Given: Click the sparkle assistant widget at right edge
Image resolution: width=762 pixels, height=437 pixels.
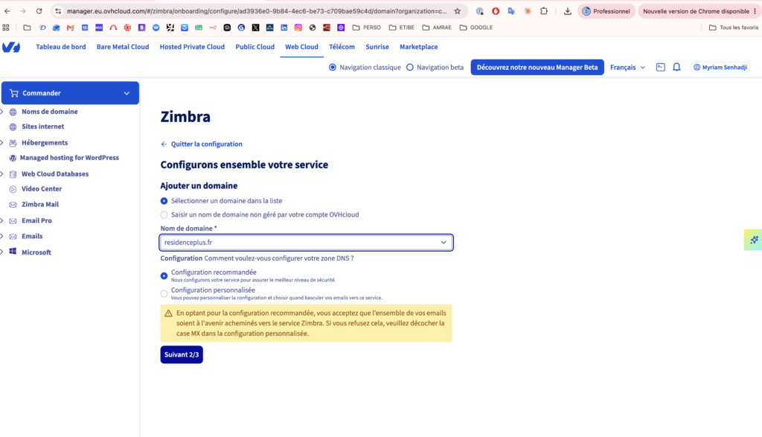Looking at the screenshot, I should pyautogui.click(x=753, y=240).
